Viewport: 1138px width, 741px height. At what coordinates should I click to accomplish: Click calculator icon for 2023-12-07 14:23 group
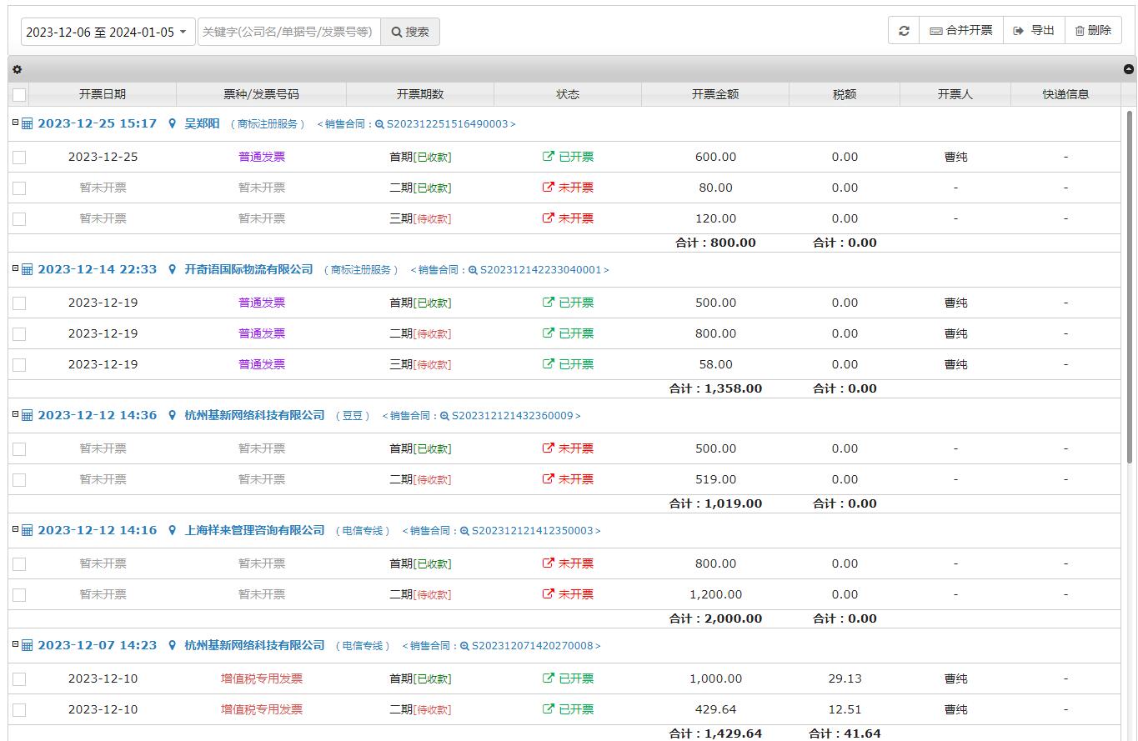pos(27,646)
